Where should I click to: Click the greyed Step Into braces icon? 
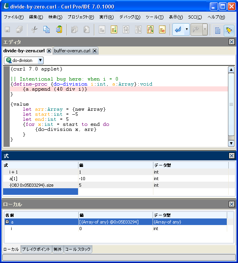tap(126, 30)
